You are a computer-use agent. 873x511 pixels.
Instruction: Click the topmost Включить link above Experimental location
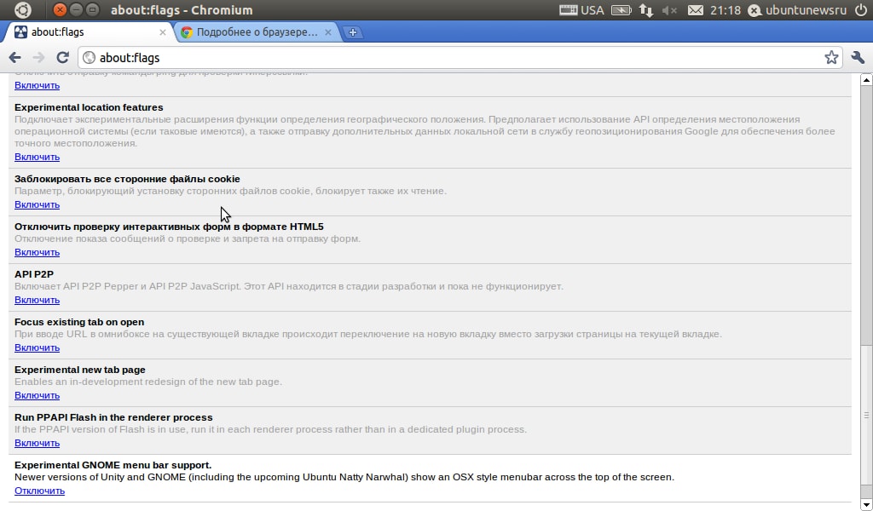pyautogui.click(x=37, y=85)
